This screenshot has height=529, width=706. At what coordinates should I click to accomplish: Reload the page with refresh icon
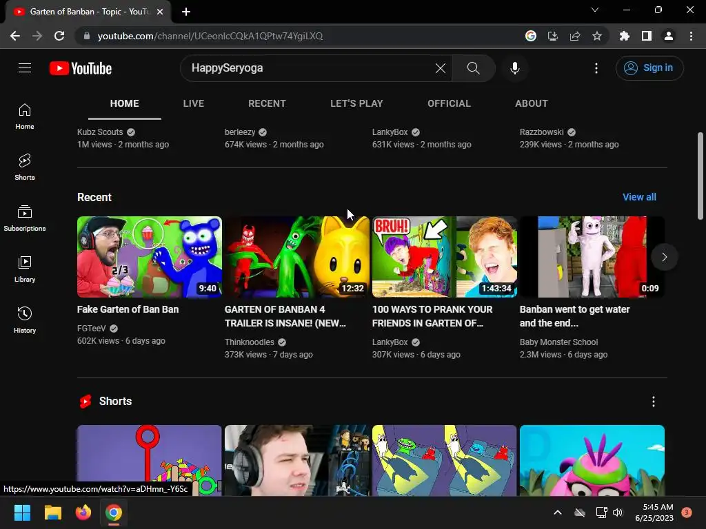click(x=59, y=36)
